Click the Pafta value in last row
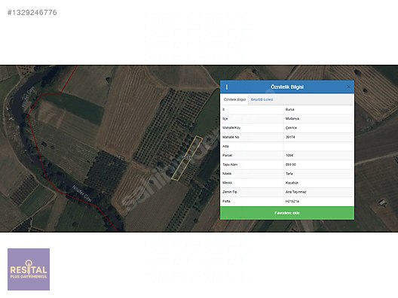The width and height of the screenshot is (398, 298). click(x=292, y=201)
